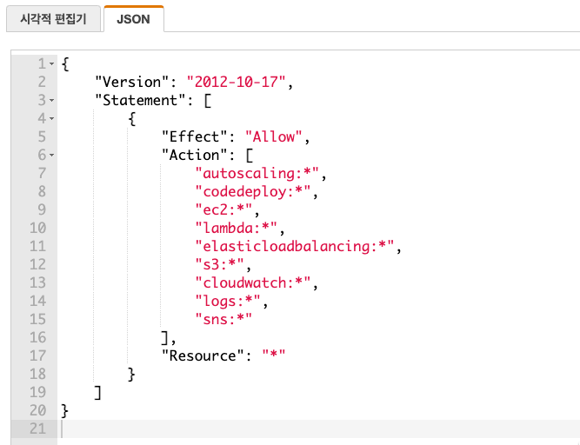This screenshot has width=580, height=445.
Task: Collapse the Statement array fold on line 3
Action: click(x=52, y=100)
